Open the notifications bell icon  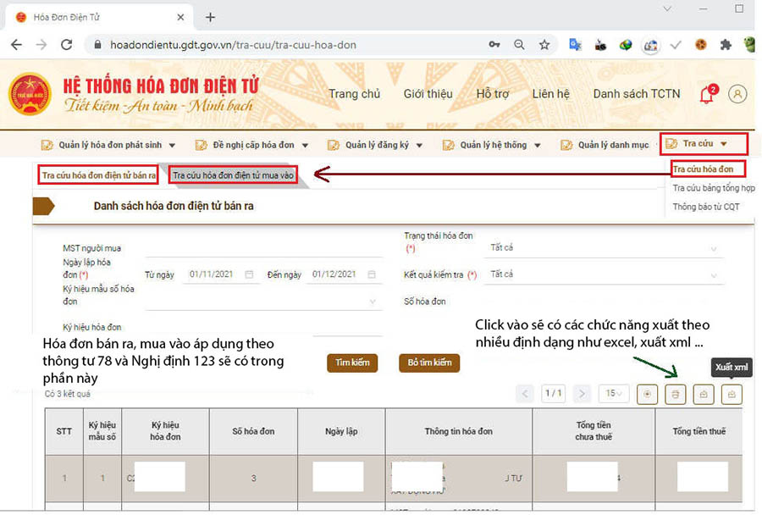click(x=707, y=94)
